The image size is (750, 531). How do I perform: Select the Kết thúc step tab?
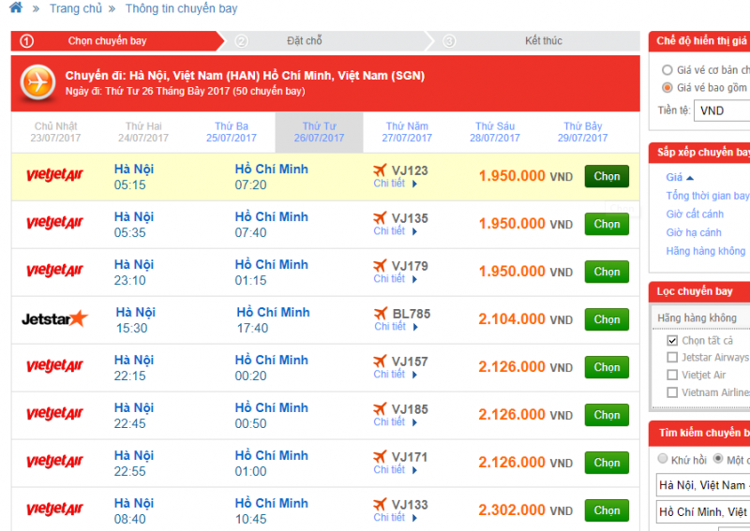[x=533, y=41]
